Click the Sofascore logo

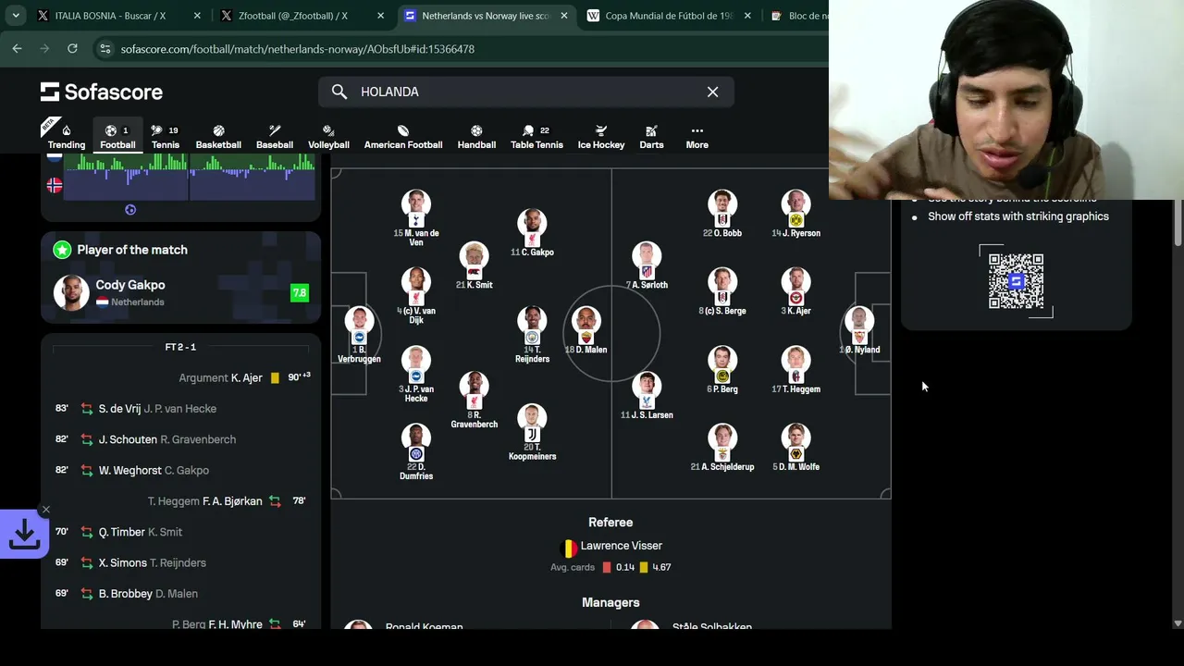pos(102,92)
